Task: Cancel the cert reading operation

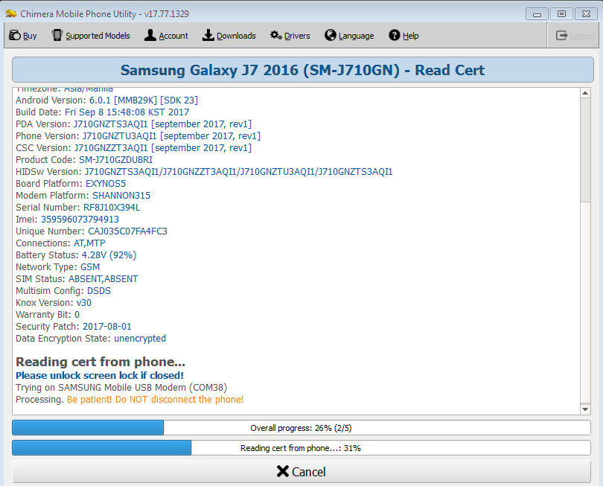Action: tap(301, 471)
